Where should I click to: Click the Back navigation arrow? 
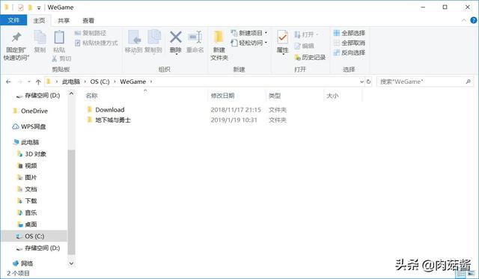8,82
